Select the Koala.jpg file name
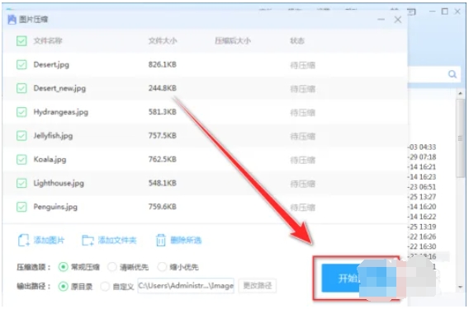This screenshot has width=469, height=309. click(x=50, y=159)
